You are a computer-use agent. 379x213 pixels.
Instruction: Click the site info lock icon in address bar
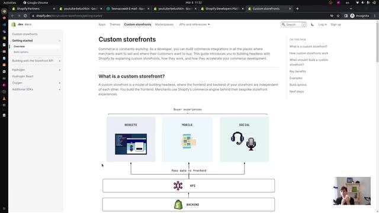click(x=33, y=16)
